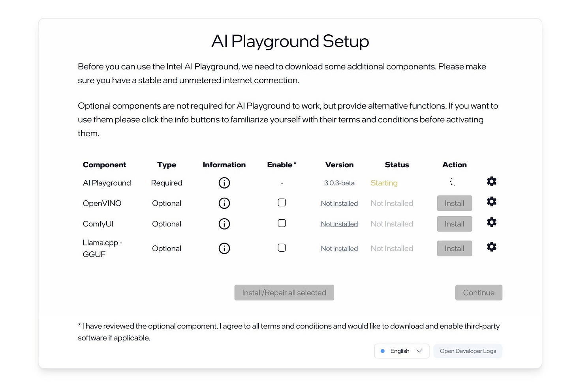Install the Llama.cpp - GGUF component
Image resolution: width=575 pixels, height=389 pixels.
coord(455,249)
